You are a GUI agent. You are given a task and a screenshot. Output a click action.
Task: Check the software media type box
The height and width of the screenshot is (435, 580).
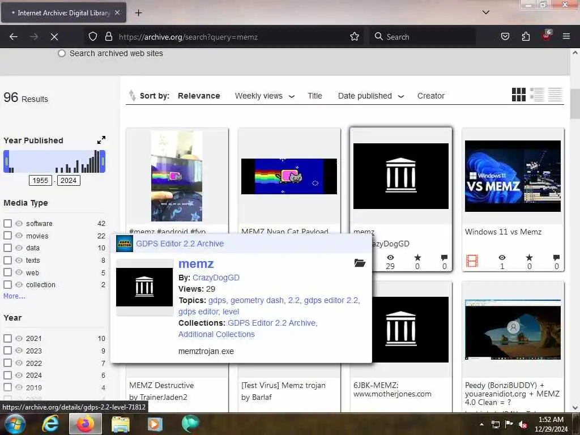point(7,223)
